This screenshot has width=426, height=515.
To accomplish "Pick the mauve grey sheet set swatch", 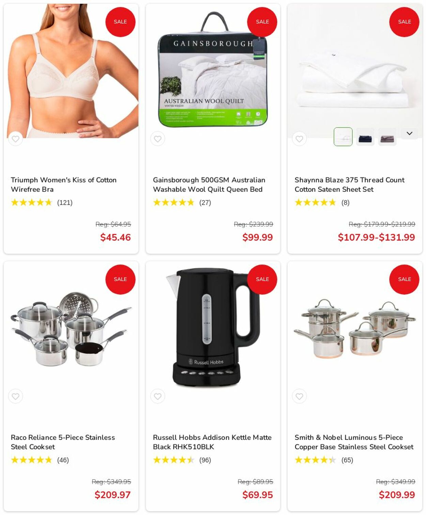I will [387, 137].
